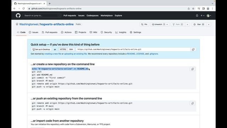Image resolution: width=227 pixels, height=128 pixels.
Task: Copy the create new repository commands
Action: click(193, 69)
